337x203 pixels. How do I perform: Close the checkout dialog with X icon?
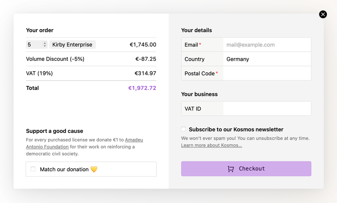point(323,14)
